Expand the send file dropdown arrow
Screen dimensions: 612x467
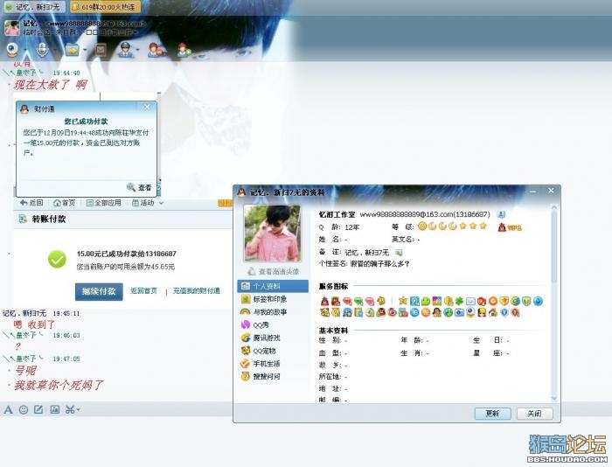tap(85, 51)
